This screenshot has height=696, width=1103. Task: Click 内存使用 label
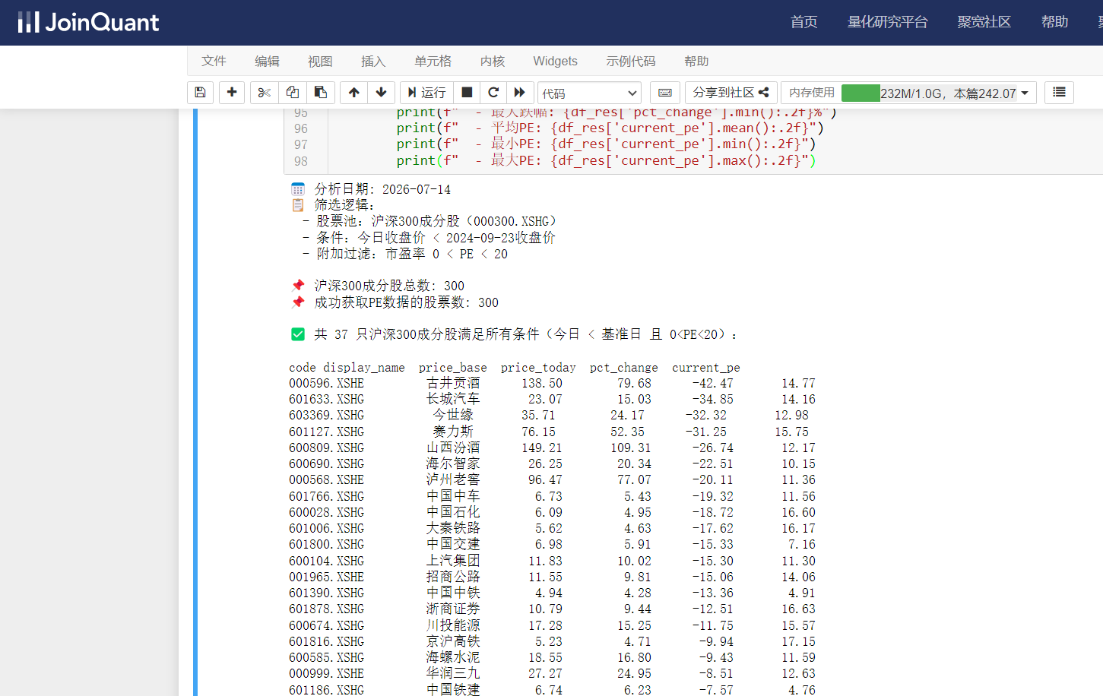click(811, 93)
